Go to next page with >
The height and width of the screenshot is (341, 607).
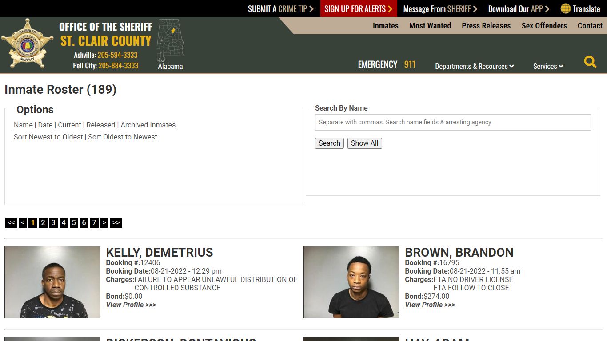click(x=104, y=223)
